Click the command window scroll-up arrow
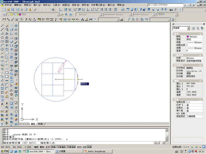Viewport: 206px width, 154px height. [x=166, y=130]
